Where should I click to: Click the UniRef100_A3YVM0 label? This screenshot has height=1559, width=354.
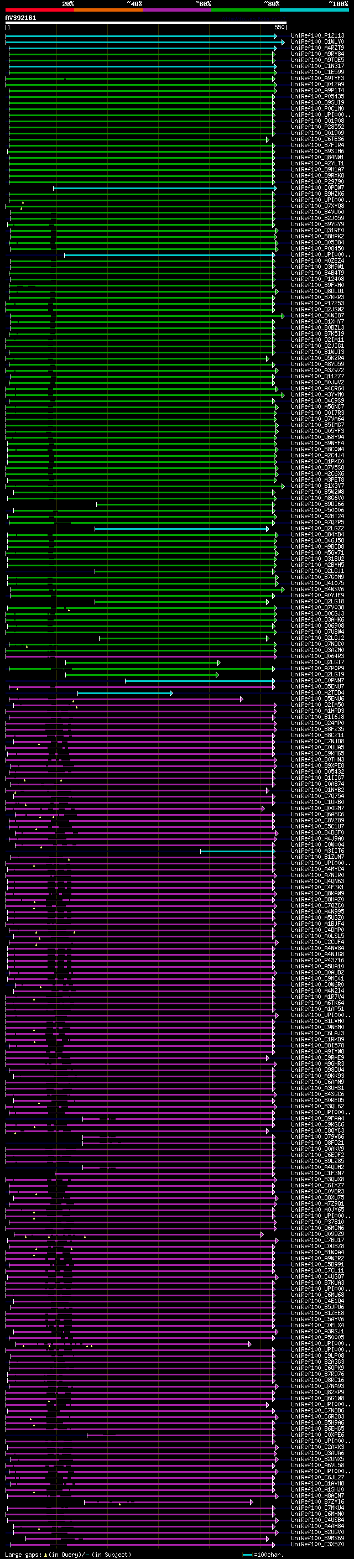pos(317,395)
